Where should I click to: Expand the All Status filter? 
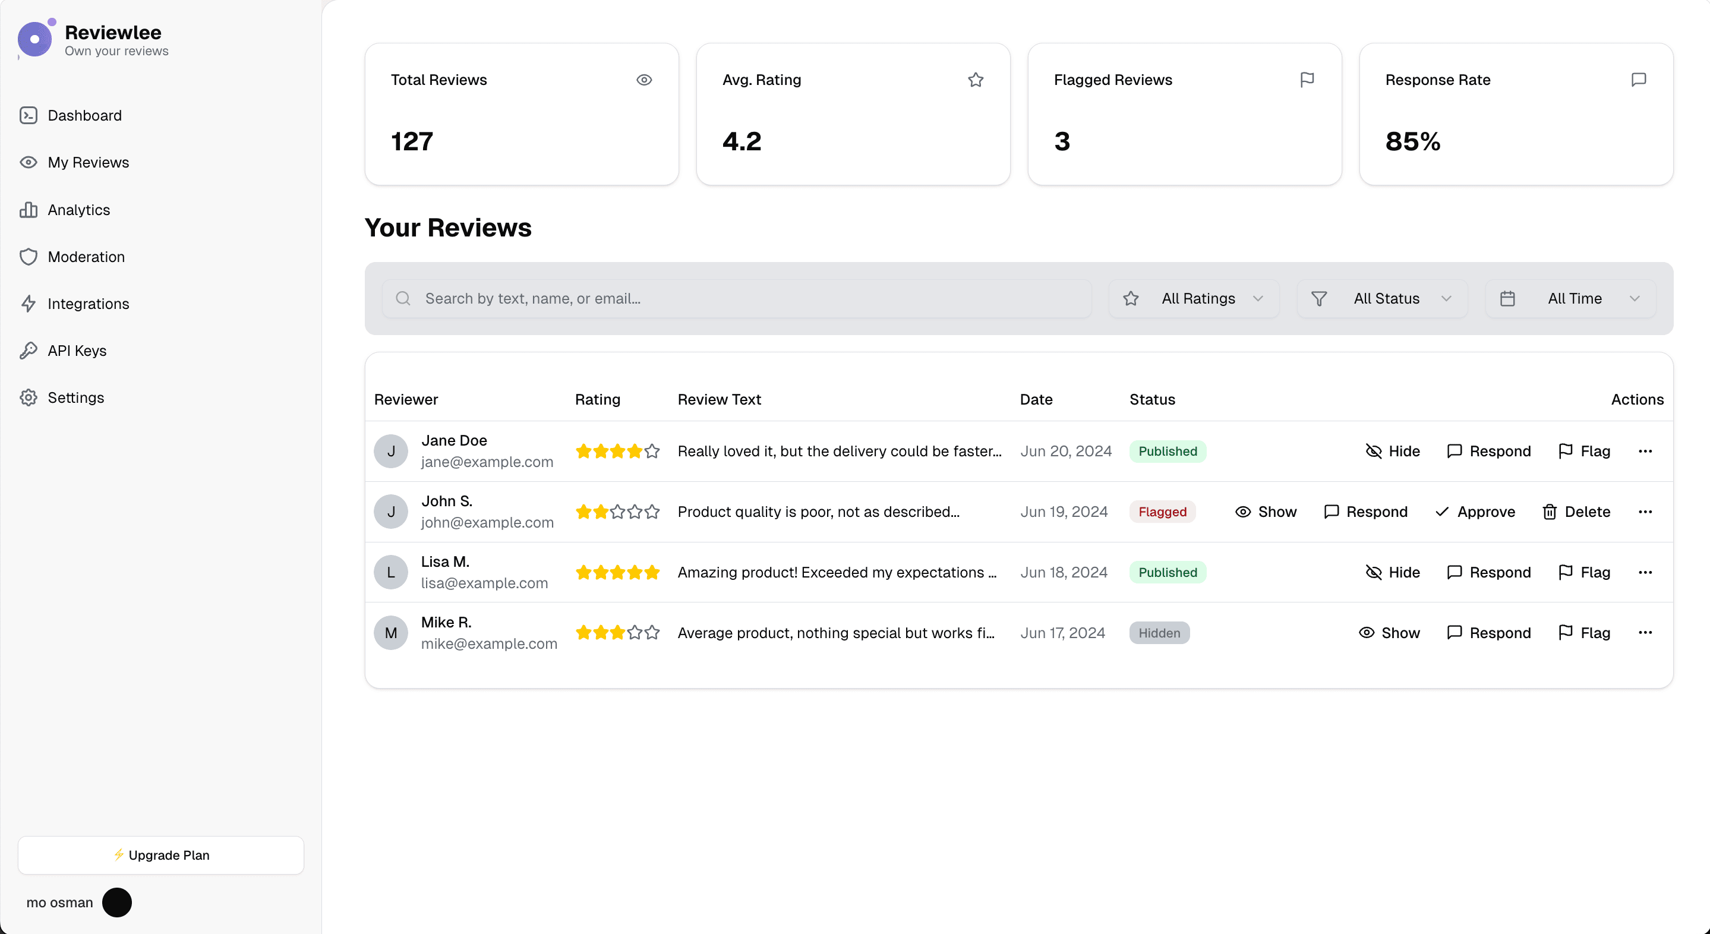[x=1382, y=298]
